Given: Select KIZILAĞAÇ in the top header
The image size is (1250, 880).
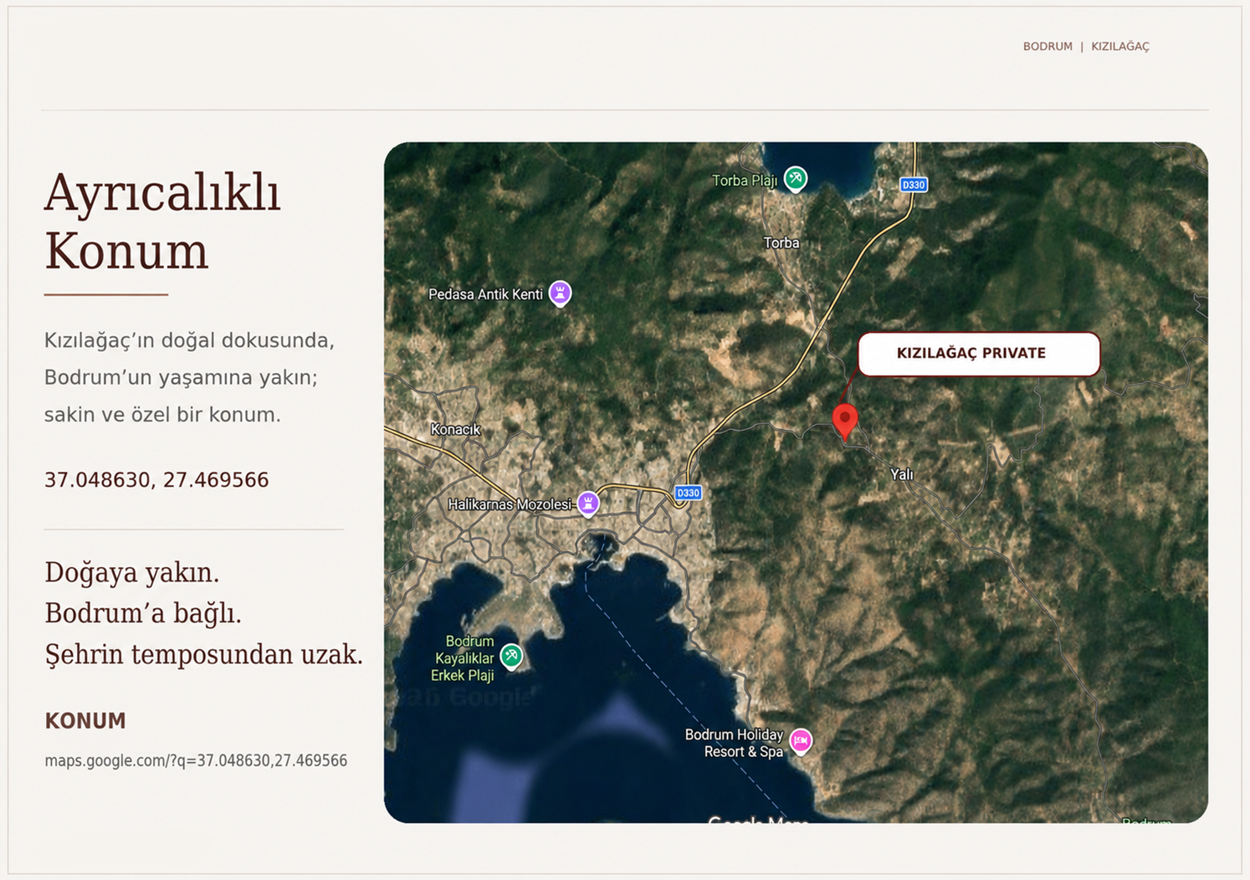Looking at the screenshot, I should [1120, 47].
